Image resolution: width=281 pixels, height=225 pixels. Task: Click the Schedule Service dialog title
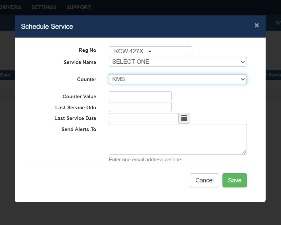tap(47, 26)
